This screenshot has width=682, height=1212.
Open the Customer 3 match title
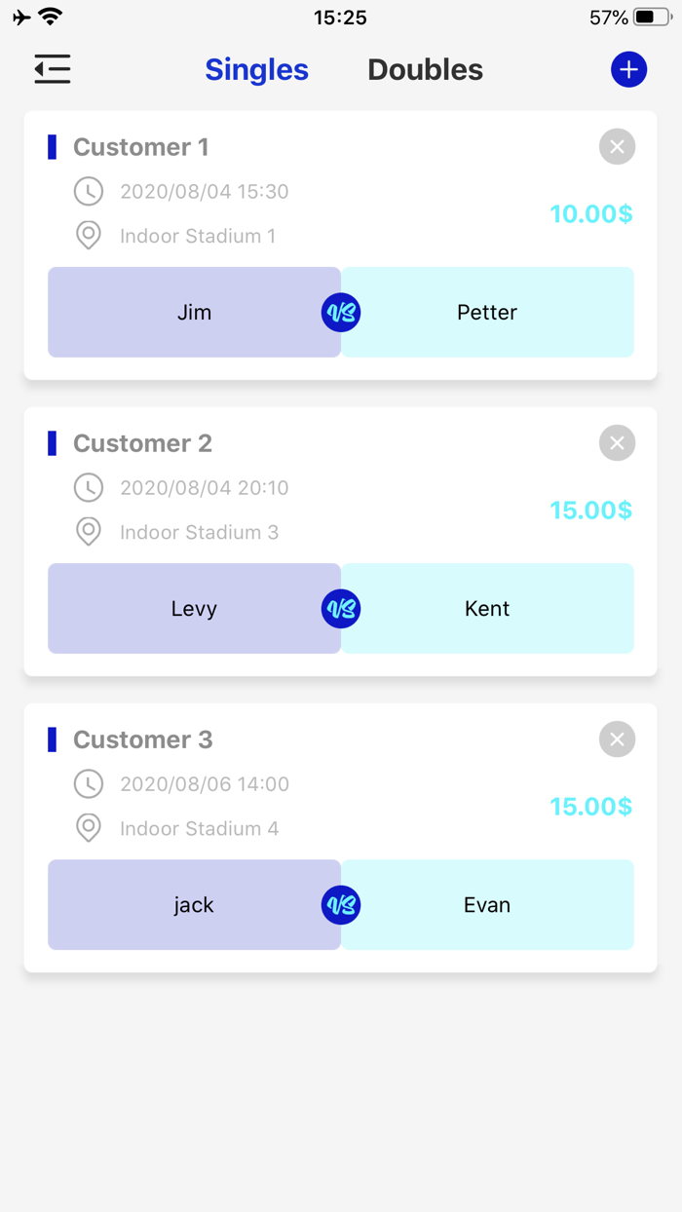pyautogui.click(x=142, y=739)
